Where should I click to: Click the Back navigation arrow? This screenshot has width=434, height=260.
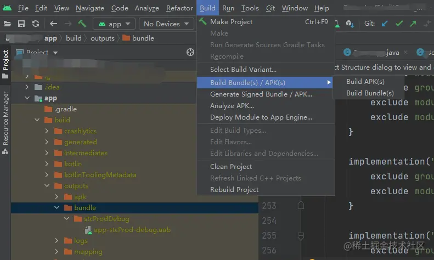53,24
